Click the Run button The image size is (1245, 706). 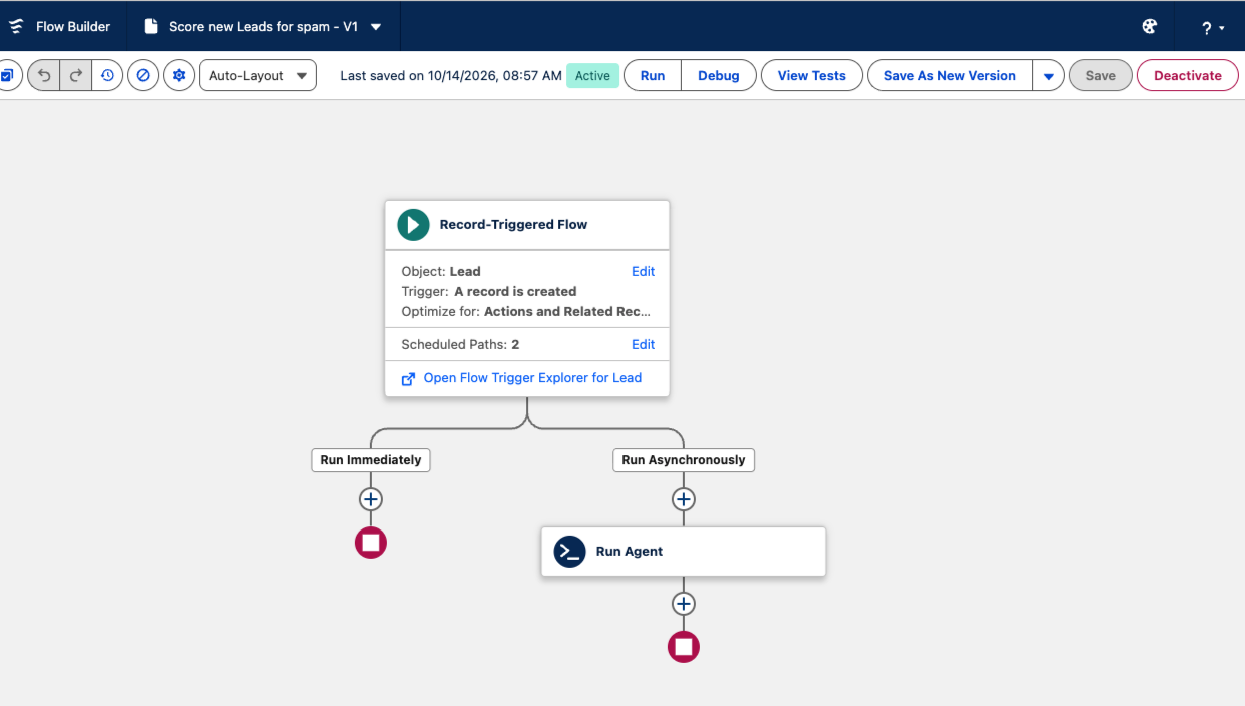click(653, 76)
